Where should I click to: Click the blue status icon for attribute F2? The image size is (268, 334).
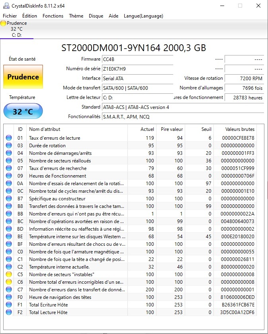click(x=9, y=312)
